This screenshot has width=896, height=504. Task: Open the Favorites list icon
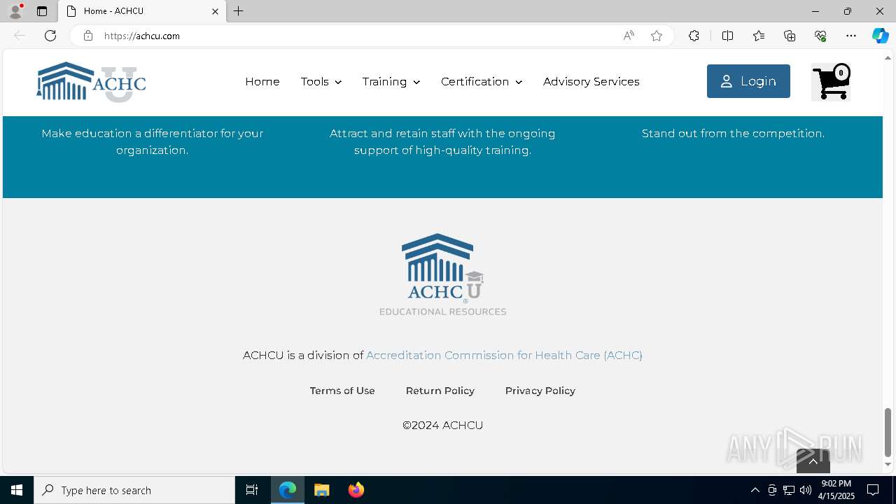[759, 36]
